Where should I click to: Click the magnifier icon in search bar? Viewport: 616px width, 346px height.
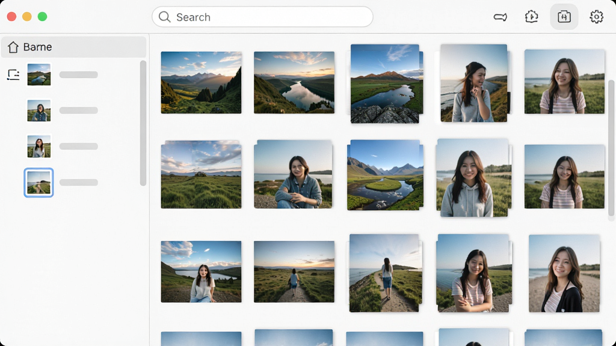[164, 17]
